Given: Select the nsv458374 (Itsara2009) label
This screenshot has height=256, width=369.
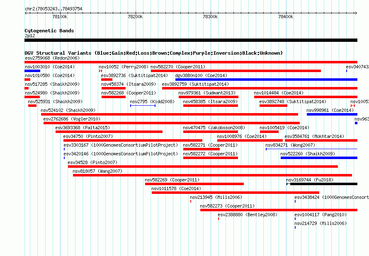Looking at the screenshot, I should pos(129,84).
